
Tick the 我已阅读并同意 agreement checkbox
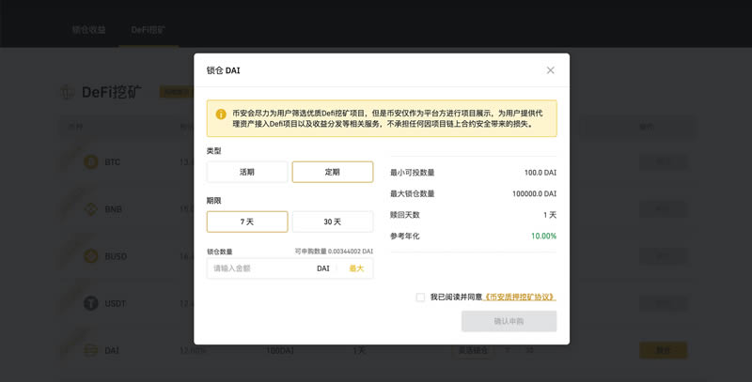pyautogui.click(x=420, y=298)
